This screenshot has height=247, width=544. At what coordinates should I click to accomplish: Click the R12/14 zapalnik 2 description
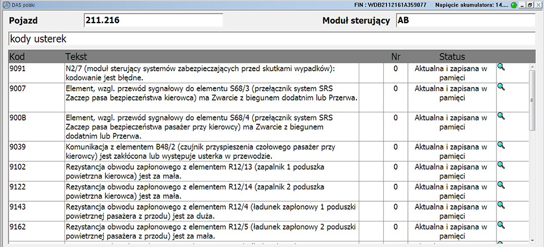(211, 190)
